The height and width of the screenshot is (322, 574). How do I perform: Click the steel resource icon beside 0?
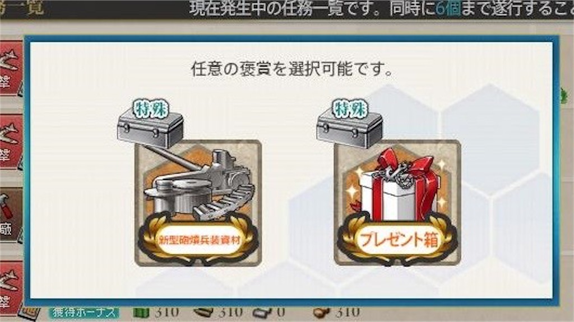(262, 313)
